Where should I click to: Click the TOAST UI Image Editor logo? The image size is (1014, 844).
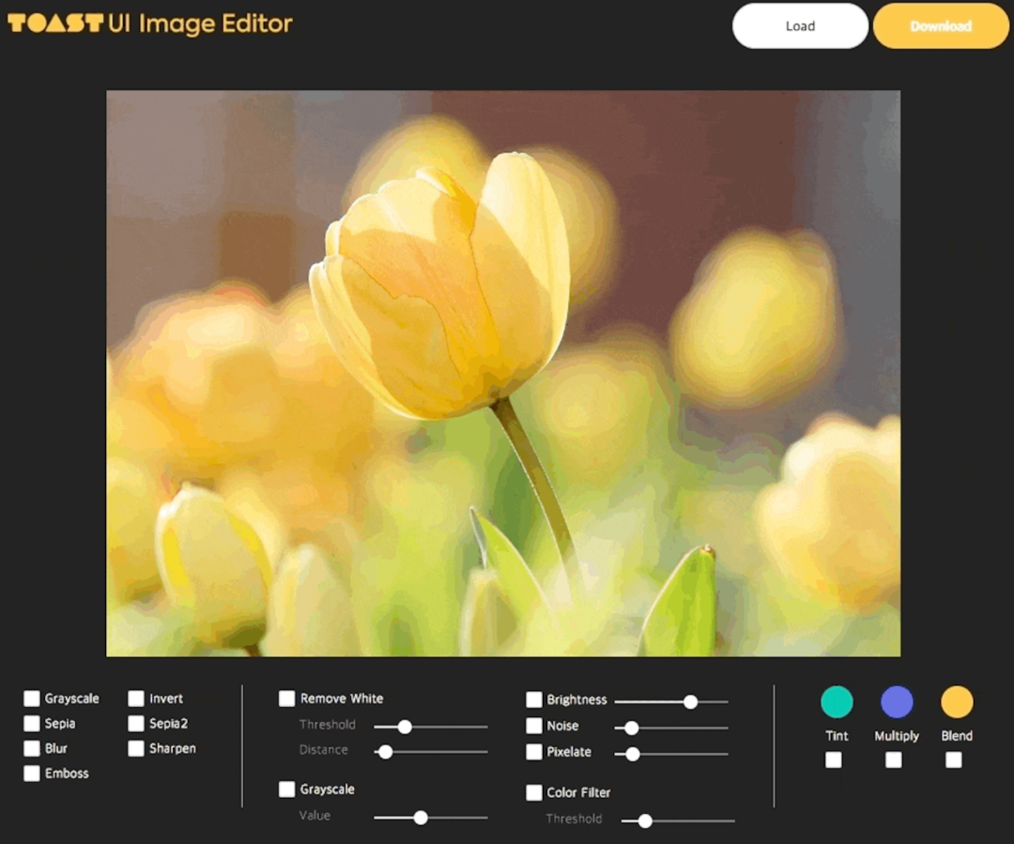coord(150,23)
